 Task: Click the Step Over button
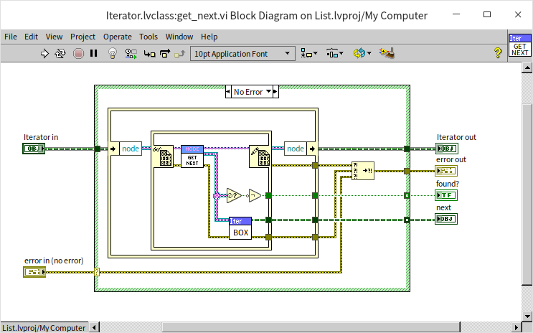pos(164,53)
